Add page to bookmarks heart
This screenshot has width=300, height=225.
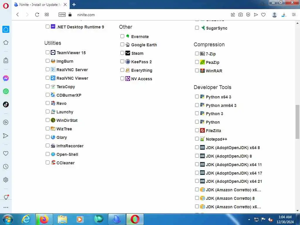click(263, 15)
